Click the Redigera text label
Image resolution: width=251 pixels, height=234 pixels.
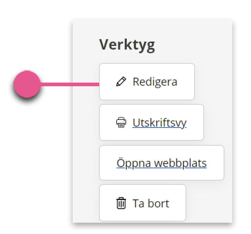155,82
